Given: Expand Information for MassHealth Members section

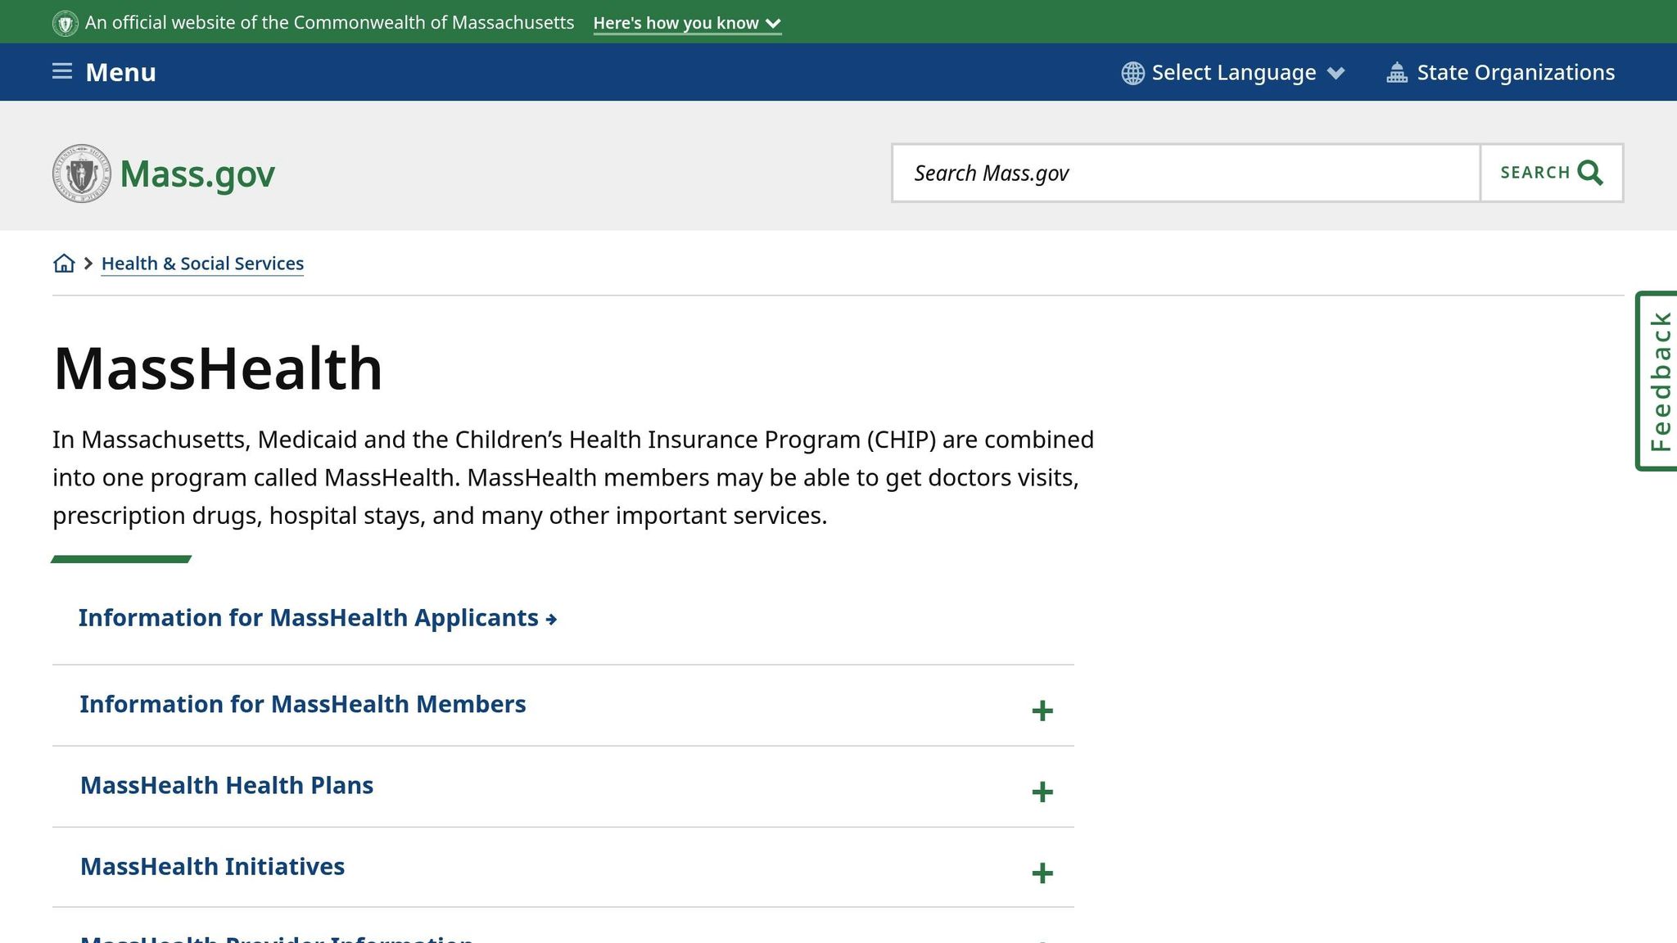Looking at the screenshot, I should pyautogui.click(x=1041, y=709).
